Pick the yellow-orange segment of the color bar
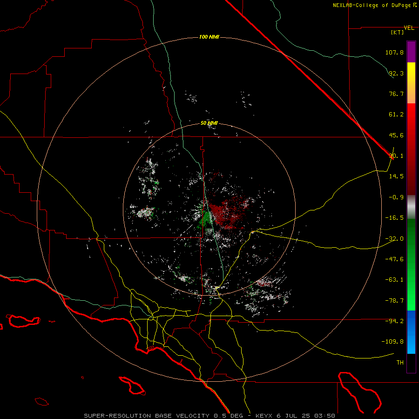Image resolution: width=419 pixels, height=419 pixels. tap(411, 83)
